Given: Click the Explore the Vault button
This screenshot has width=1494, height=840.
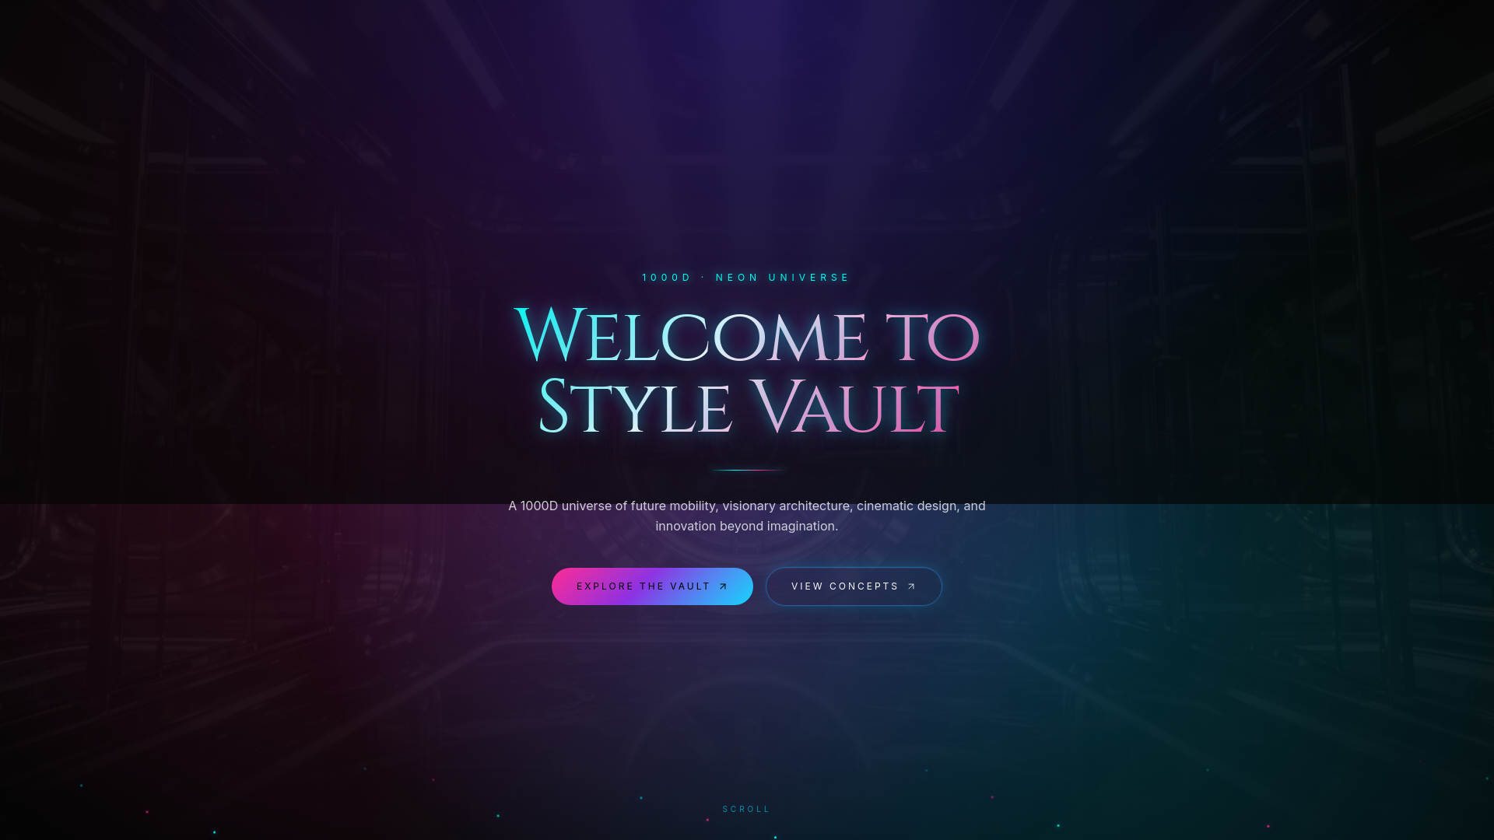Looking at the screenshot, I should pos(652,586).
